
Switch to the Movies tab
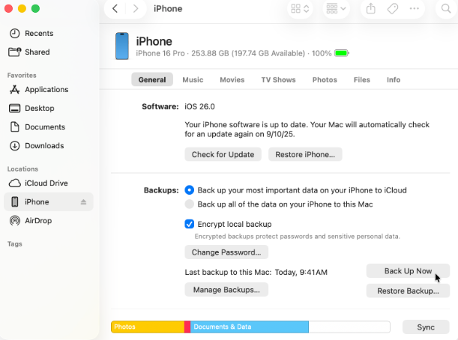[x=232, y=79]
